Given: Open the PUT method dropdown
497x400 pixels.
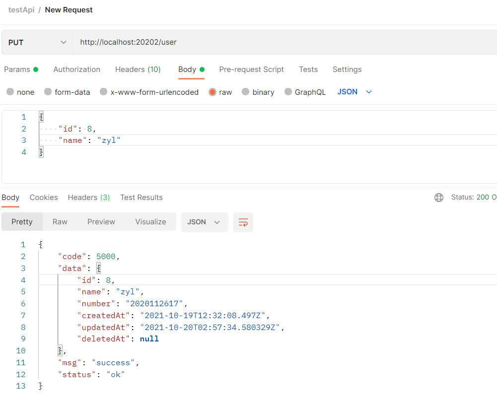Looking at the screenshot, I should [37, 43].
